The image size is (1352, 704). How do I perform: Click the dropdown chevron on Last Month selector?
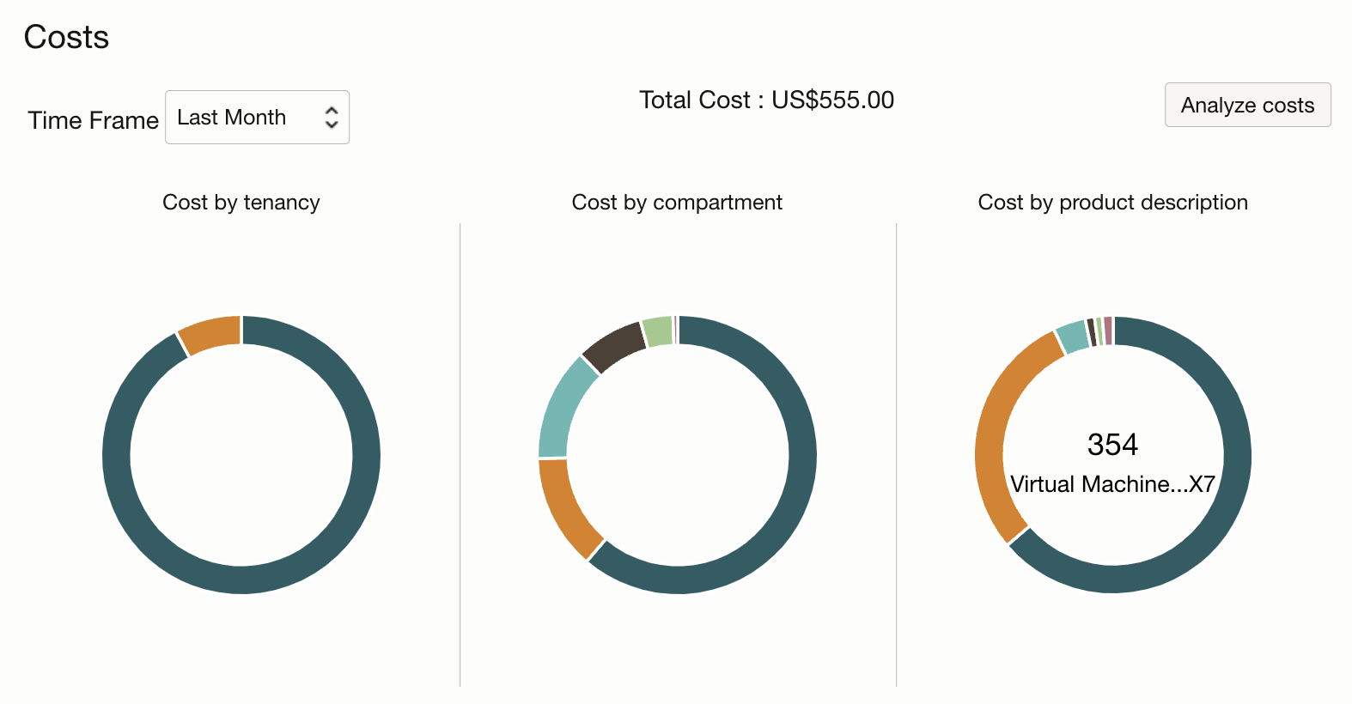pyautogui.click(x=332, y=117)
